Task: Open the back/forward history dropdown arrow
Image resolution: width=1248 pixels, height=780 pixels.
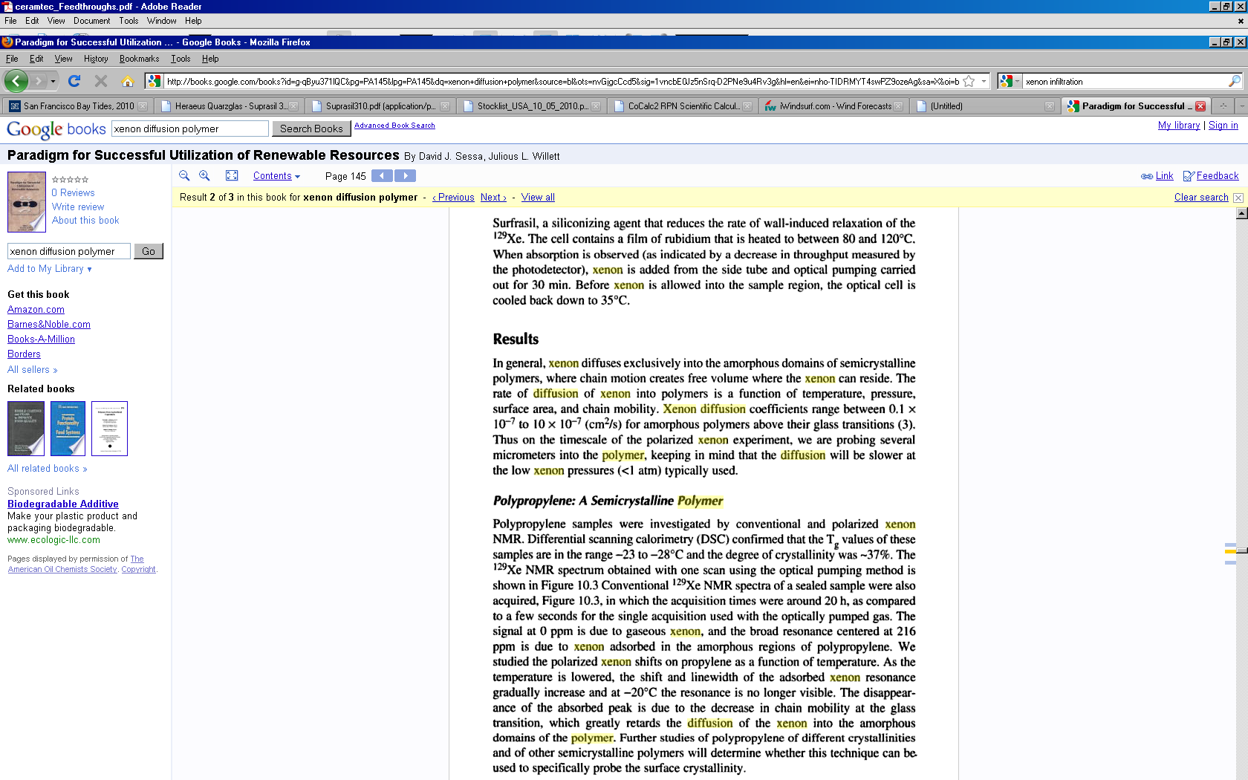Action: click(53, 81)
